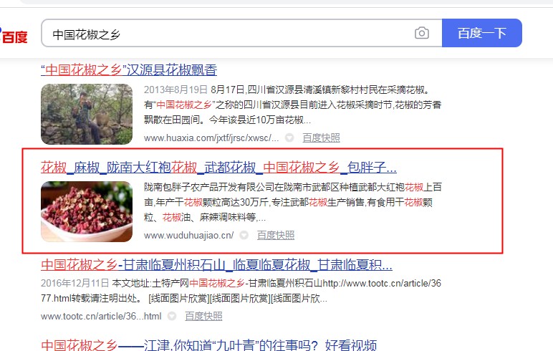The height and width of the screenshot is (351, 553).
Task: Click the www.tootc.cn article URL text
Action: [101, 317]
